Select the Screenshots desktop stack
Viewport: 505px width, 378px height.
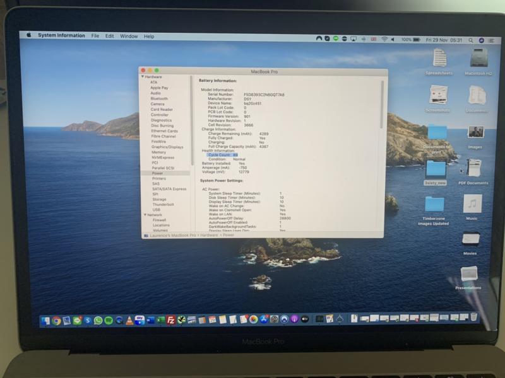437,98
